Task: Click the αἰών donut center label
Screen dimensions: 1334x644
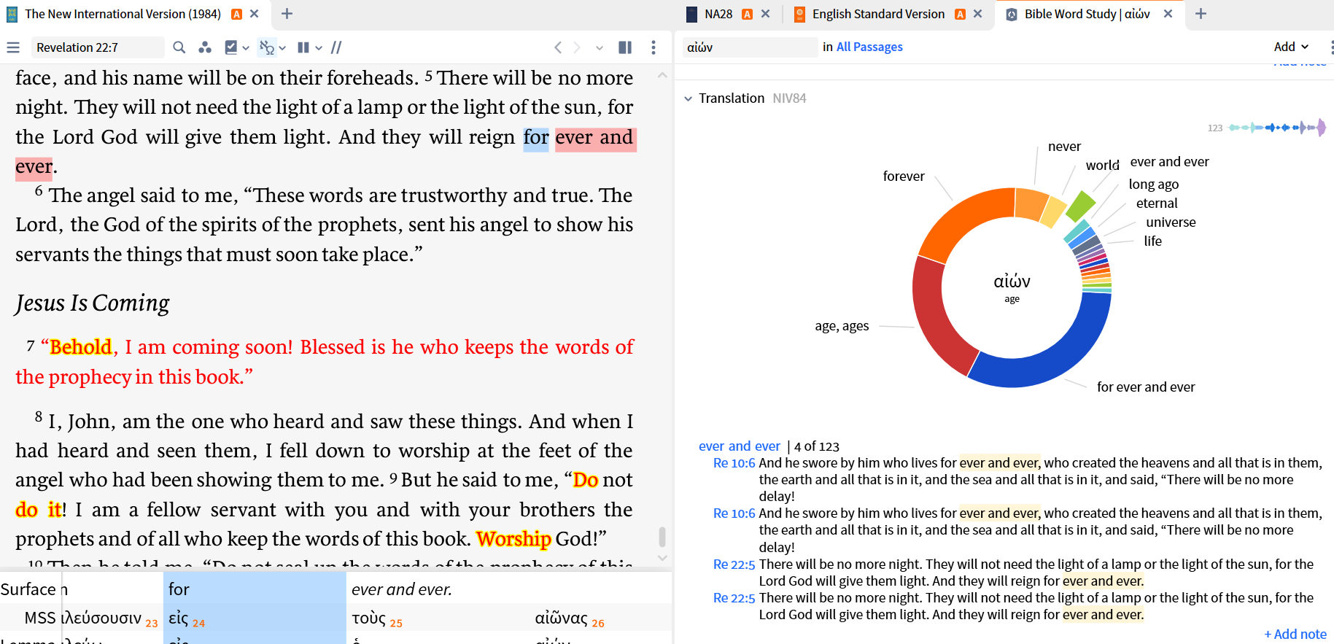Action: click(x=1012, y=282)
